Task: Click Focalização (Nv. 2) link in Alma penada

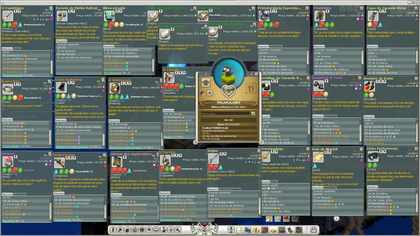Action: (117, 73)
